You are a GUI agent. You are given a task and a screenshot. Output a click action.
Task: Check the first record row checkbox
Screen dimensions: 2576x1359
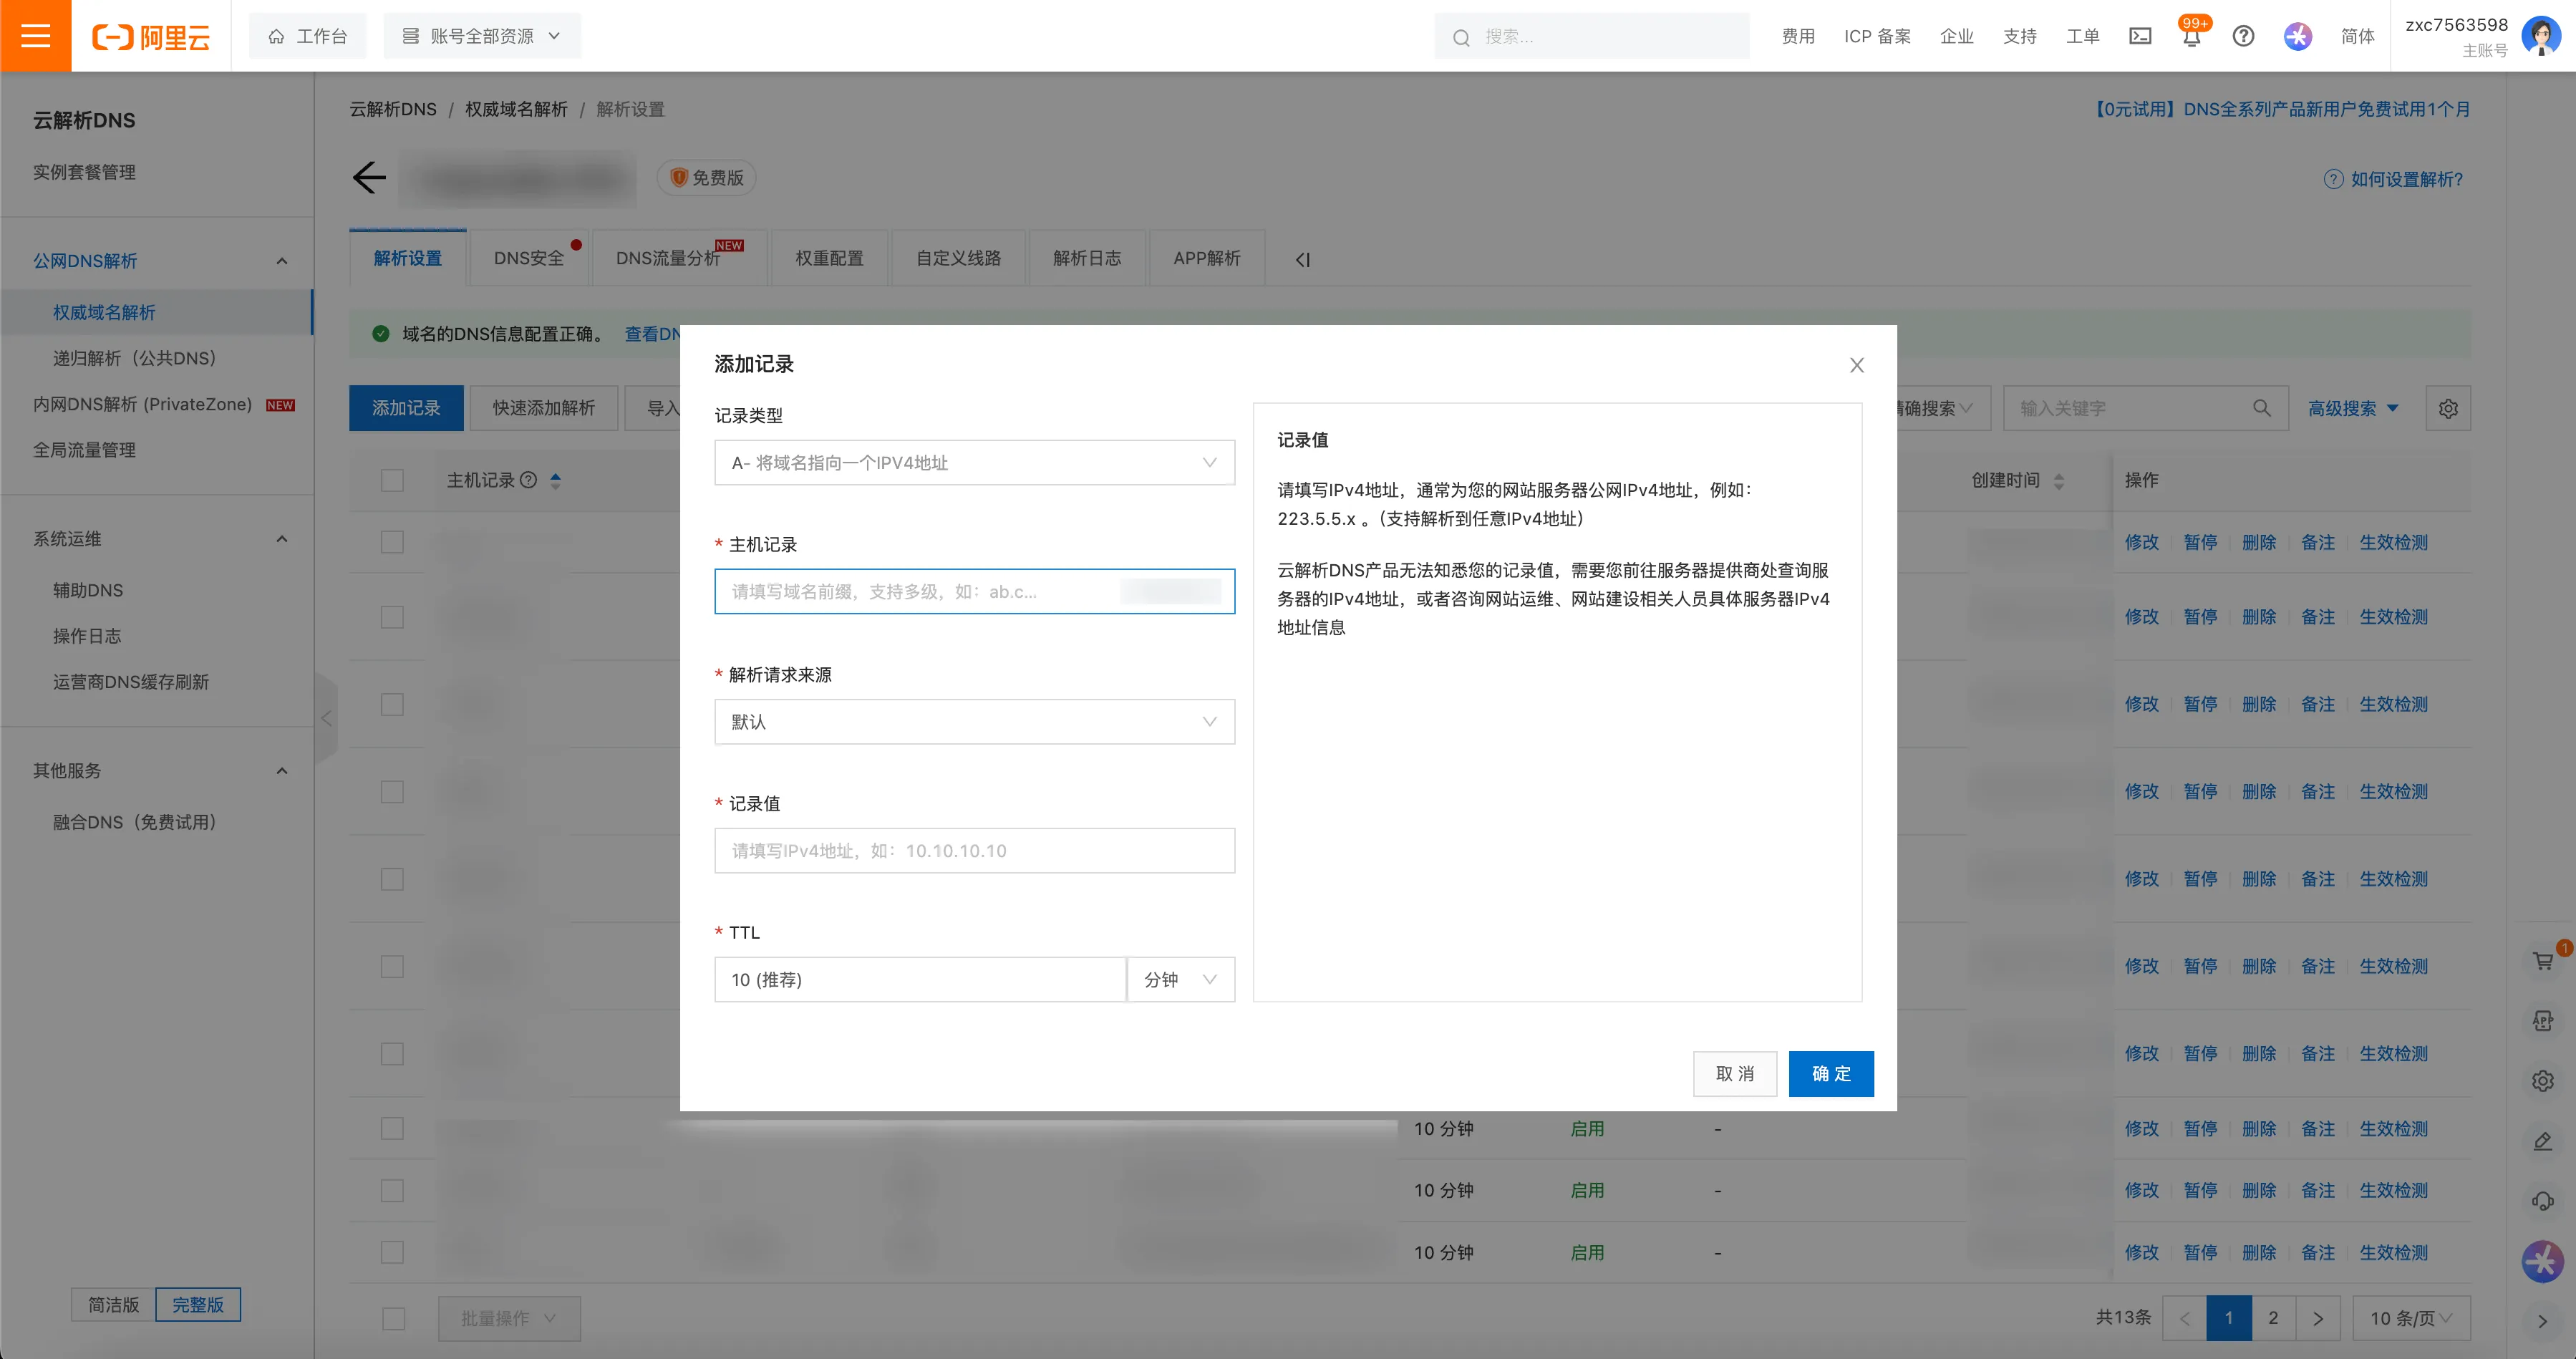[x=392, y=542]
